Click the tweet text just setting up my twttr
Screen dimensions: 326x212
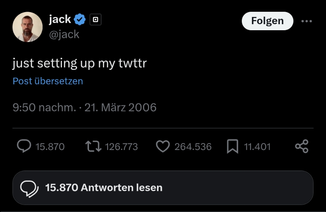[x=80, y=63]
